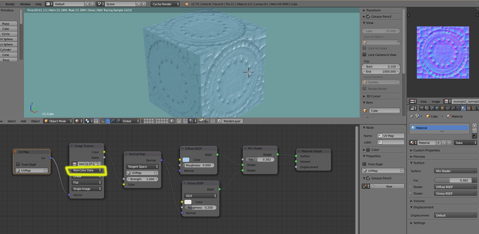Open the Object properties cube icon

pyautogui.click(x=442, y=108)
